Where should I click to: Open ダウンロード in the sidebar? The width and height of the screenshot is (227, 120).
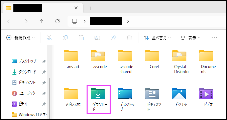24,72
